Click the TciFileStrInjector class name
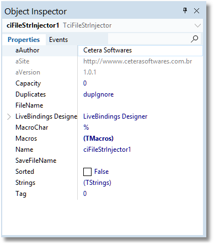The height and width of the screenshot is (245, 214). pyautogui.click(x=87, y=25)
